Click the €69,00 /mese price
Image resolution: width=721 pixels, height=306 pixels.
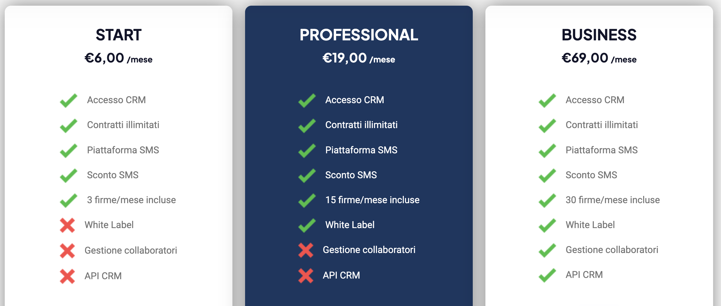[x=599, y=58]
